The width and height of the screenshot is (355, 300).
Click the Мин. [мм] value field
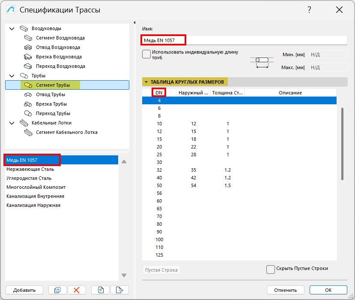pos(328,55)
